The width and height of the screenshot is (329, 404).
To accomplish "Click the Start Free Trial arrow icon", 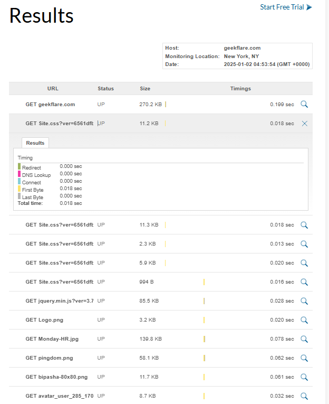I will [309, 7].
